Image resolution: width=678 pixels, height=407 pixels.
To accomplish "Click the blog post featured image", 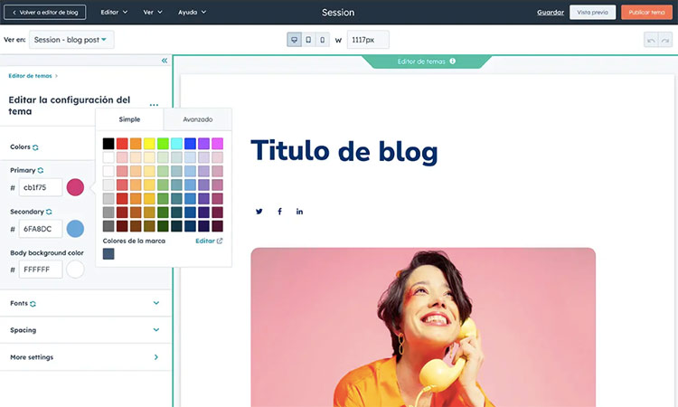I will [423, 327].
